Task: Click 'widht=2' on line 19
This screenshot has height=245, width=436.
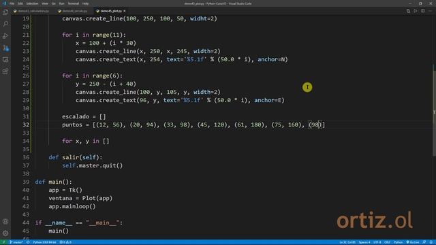Action: point(202,18)
